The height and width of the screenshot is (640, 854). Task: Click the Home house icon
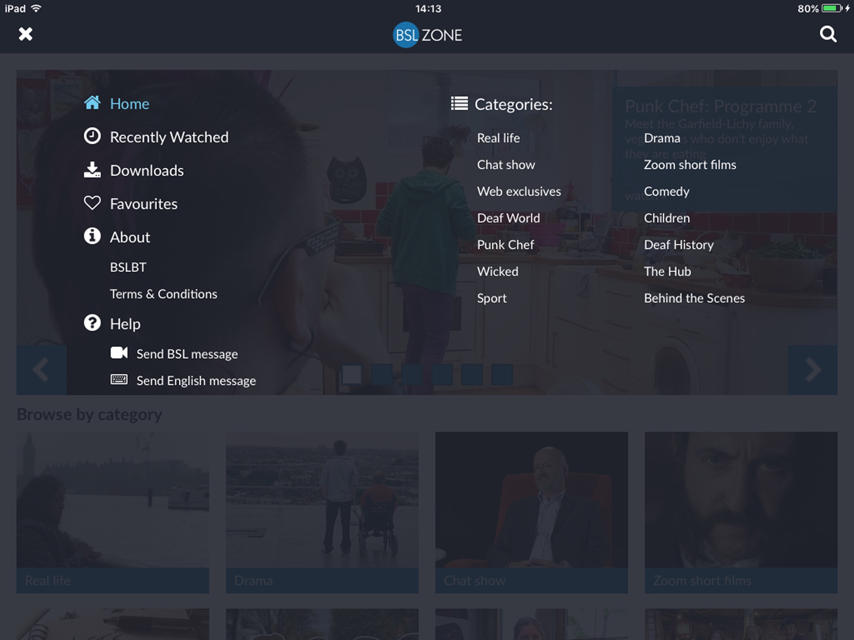(x=92, y=103)
